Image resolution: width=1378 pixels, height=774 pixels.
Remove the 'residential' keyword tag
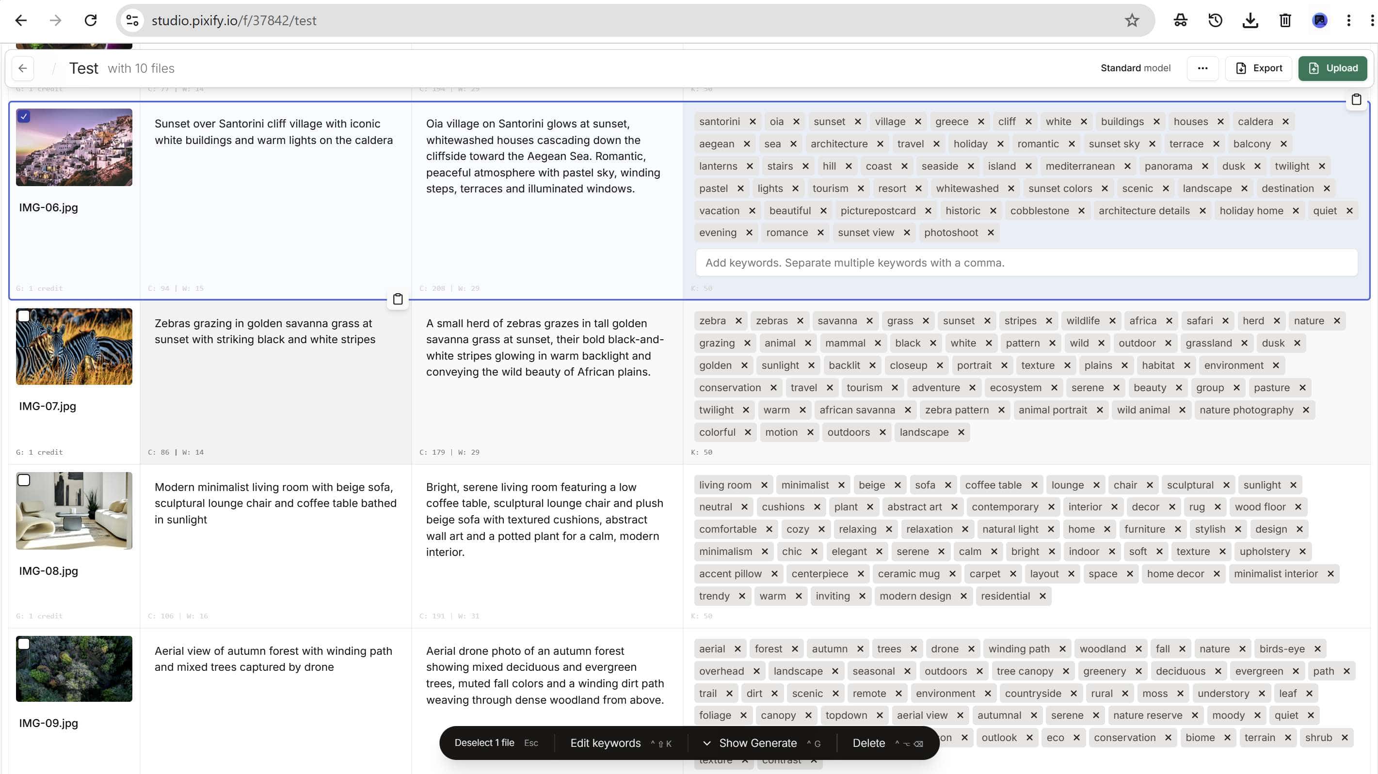point(1042,596)
